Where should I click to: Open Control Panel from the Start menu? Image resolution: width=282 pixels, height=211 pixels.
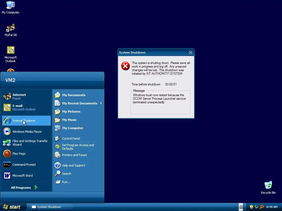pyautogui.click(x=78, y=138)
